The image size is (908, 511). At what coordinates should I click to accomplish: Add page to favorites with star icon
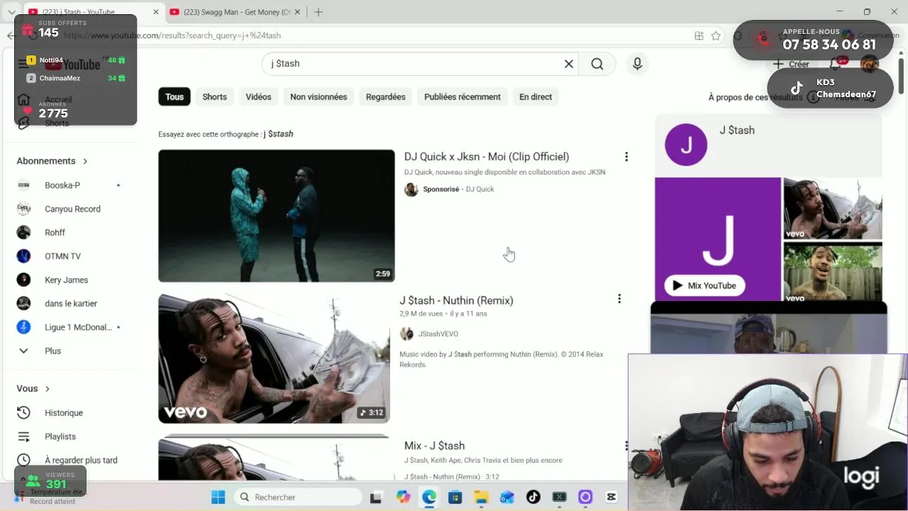click(716, 35)
